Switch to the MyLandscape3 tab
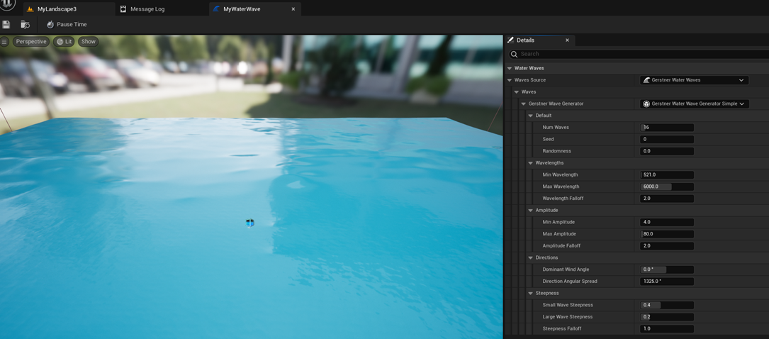 point(69,9)
